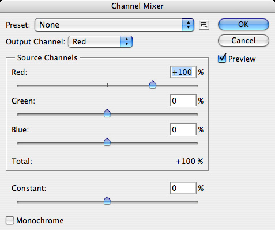275x230 pixels.
Task: Uncheck the Preview checkbox
Action: pyautogui.click(x=222, y=59)
